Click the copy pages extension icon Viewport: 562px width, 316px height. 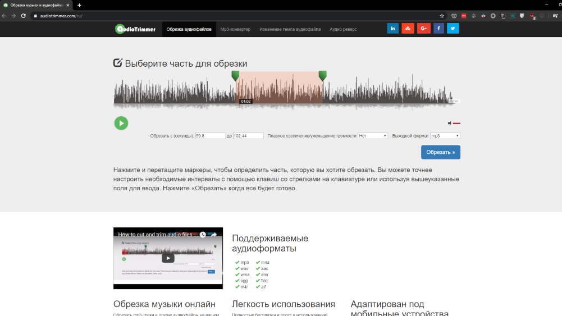[x=503, y=16]
